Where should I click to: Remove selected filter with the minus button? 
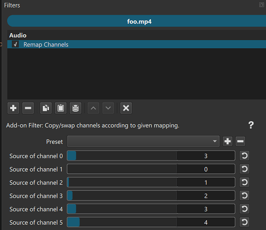[x=28, y=108]
